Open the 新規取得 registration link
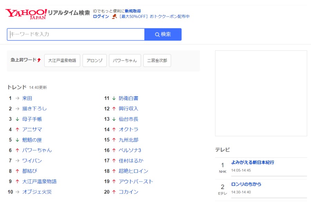The image size is (311, 207). click(133, 11)
